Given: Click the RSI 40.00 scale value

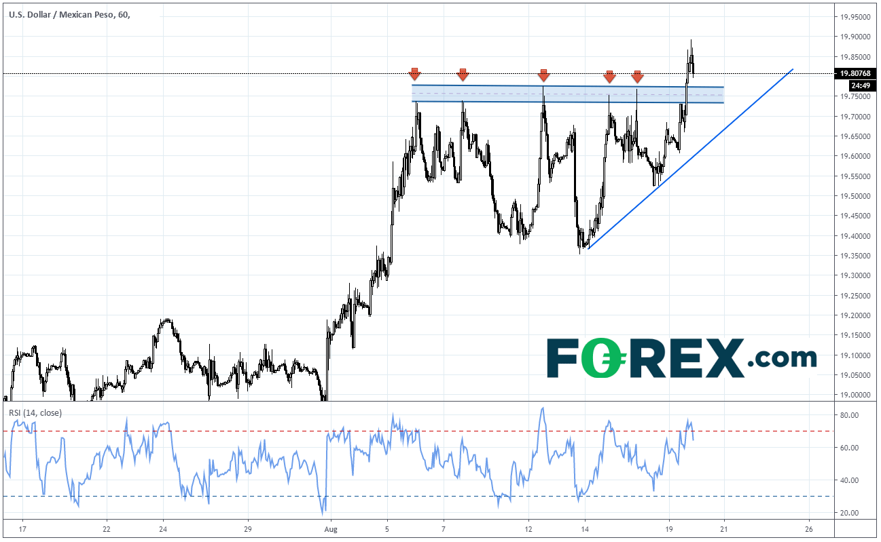Looking at the screenshot, I should pyautogui.click(x=850, y=480).
